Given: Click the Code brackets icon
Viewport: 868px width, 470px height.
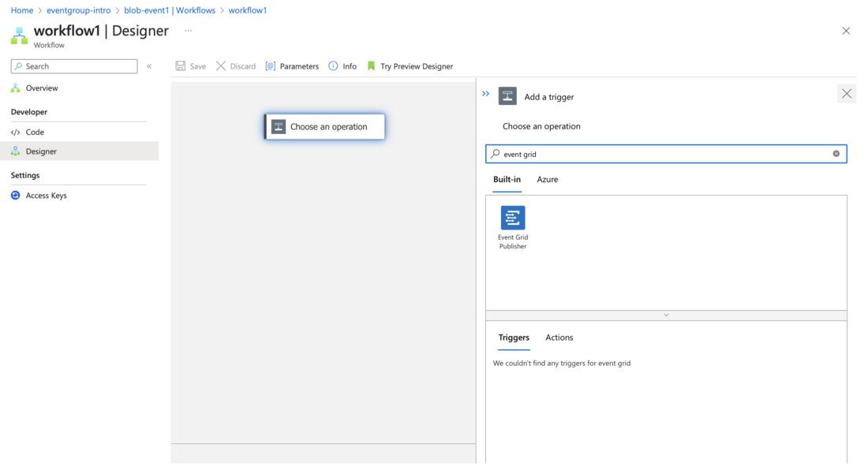Looking at the screenshot, I should point(16,132).
